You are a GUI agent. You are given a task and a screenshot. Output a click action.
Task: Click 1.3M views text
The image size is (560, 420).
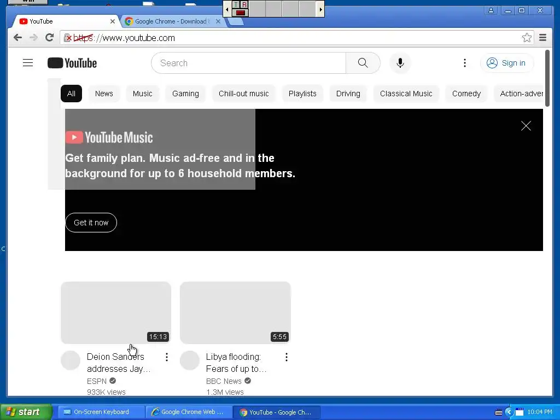tap(225, 392)
